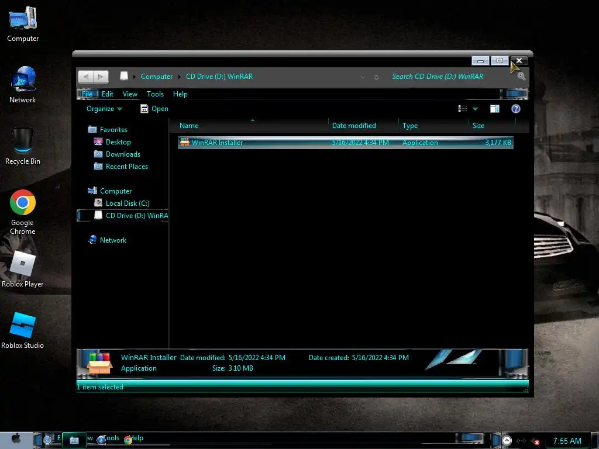Click the Date created value in the details pane
Viewport: 599px width, 449px height.
pyautogui.click(x=380, y=358)
